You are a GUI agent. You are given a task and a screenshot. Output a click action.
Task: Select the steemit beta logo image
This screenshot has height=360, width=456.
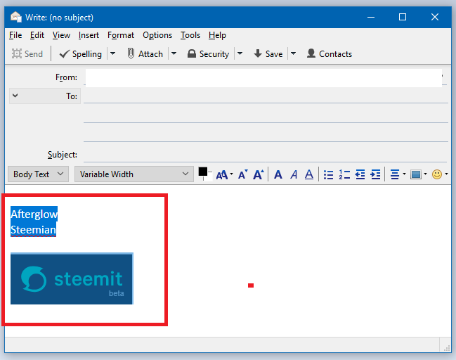[72, 278]
